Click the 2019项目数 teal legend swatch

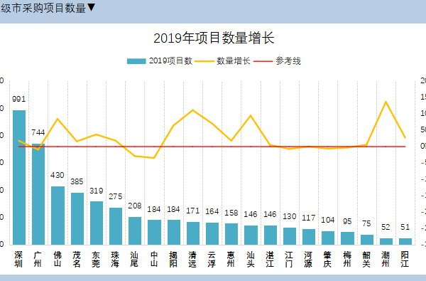136,61
